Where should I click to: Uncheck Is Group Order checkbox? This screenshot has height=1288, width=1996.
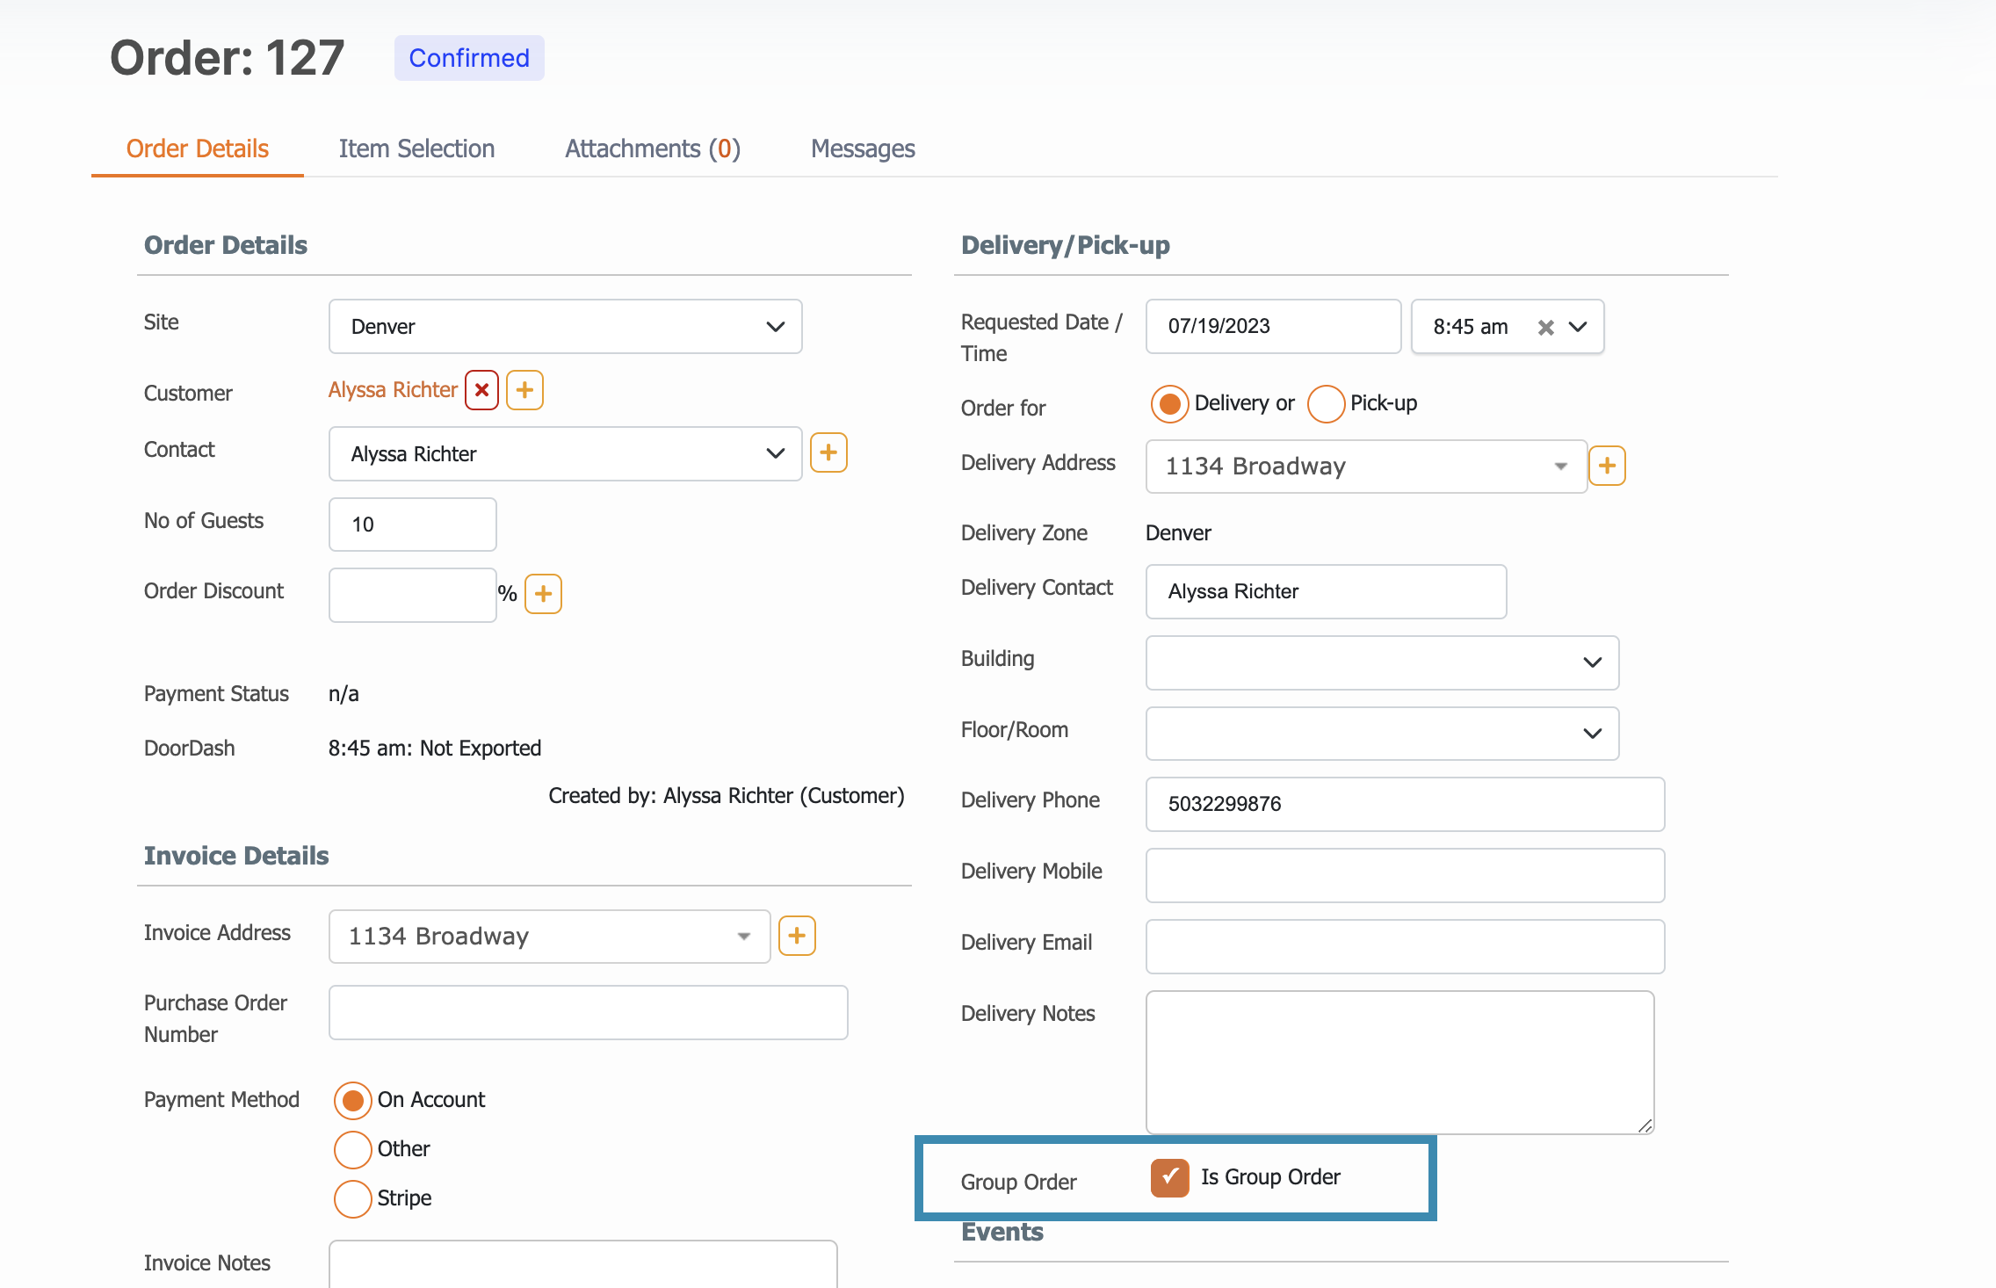[1169, 1177]
